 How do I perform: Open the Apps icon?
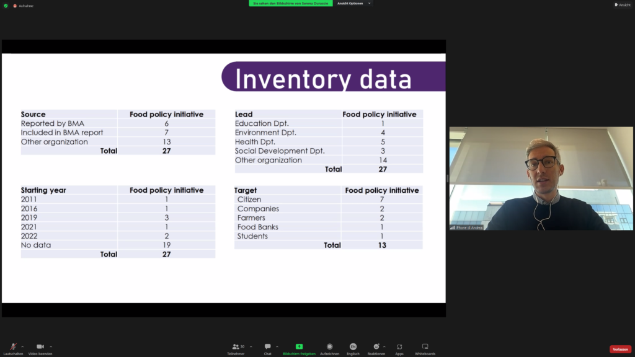click(x=399, y=348)
